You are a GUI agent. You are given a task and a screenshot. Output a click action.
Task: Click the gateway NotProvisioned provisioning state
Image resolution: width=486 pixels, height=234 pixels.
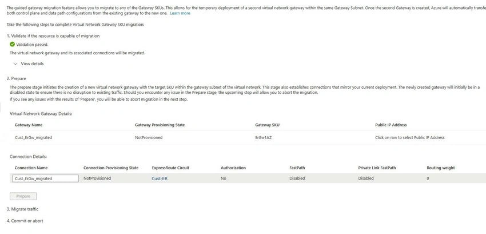[149, 137]
